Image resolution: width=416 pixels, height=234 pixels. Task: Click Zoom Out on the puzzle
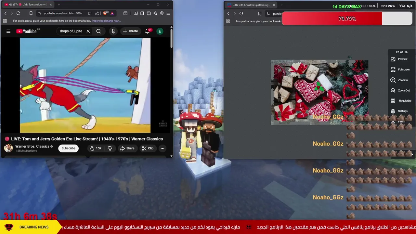400,90
